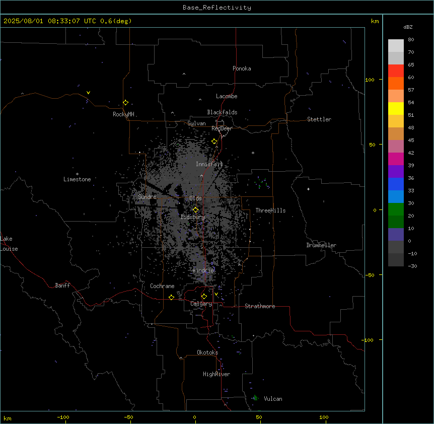Select the RedDeer city label

pyautogui.click(x=222, y=128)
